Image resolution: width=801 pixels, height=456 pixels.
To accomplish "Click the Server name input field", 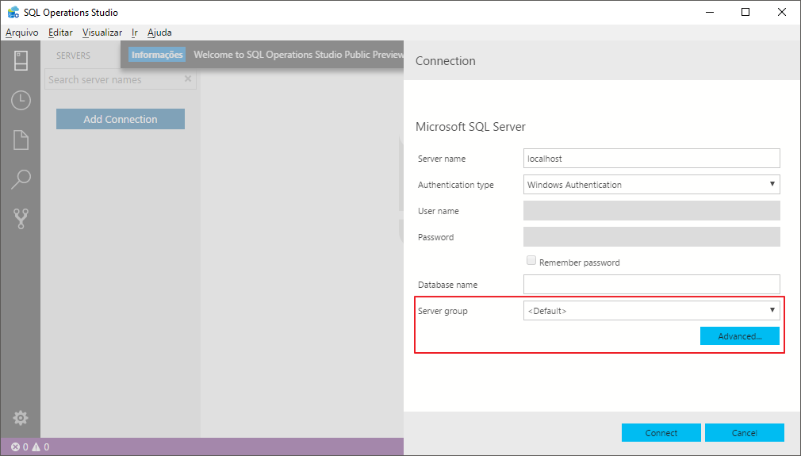I will 651,159.
